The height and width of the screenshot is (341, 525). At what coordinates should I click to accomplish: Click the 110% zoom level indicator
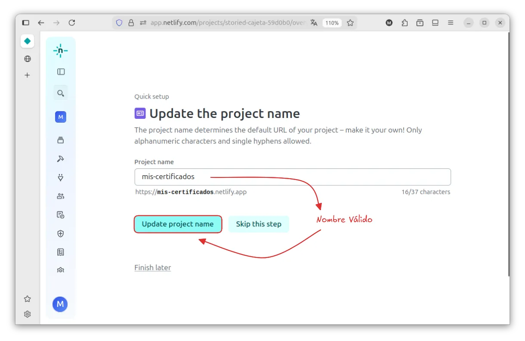tap(332, 23)
